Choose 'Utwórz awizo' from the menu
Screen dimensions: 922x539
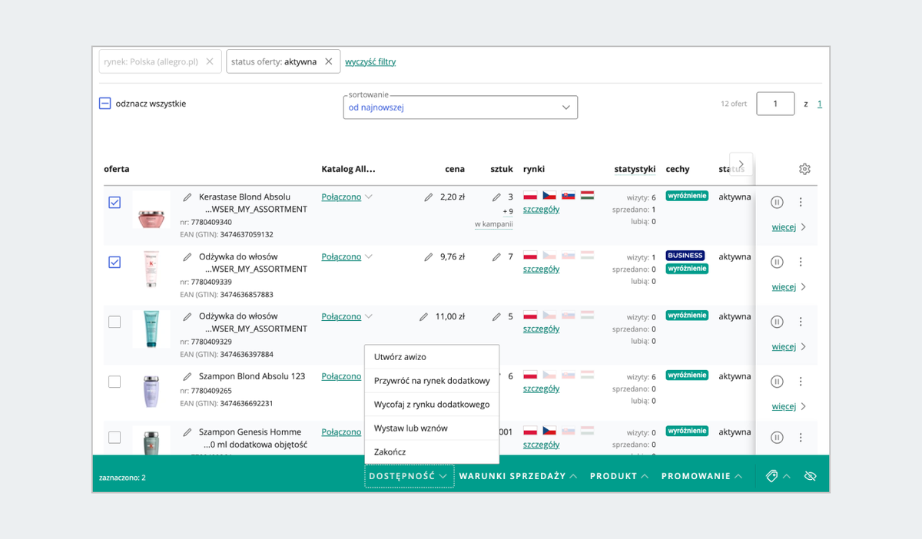pos(400,357)
